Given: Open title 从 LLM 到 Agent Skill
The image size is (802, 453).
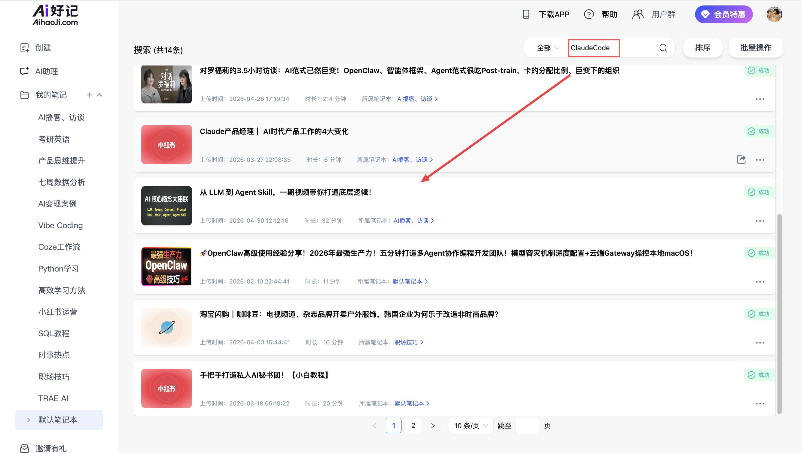Looking at the screenshot, I should [286, 192].
